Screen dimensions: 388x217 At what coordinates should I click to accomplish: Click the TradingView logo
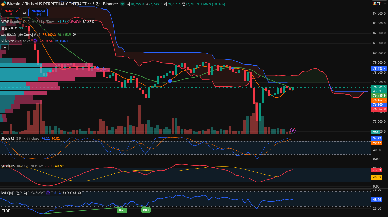(x=6, y=210)
